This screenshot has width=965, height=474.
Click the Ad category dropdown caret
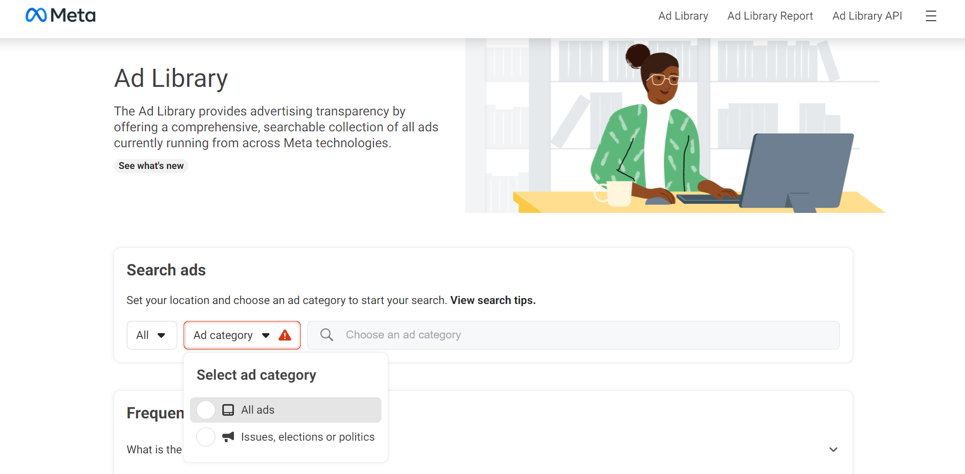[266, 335]
